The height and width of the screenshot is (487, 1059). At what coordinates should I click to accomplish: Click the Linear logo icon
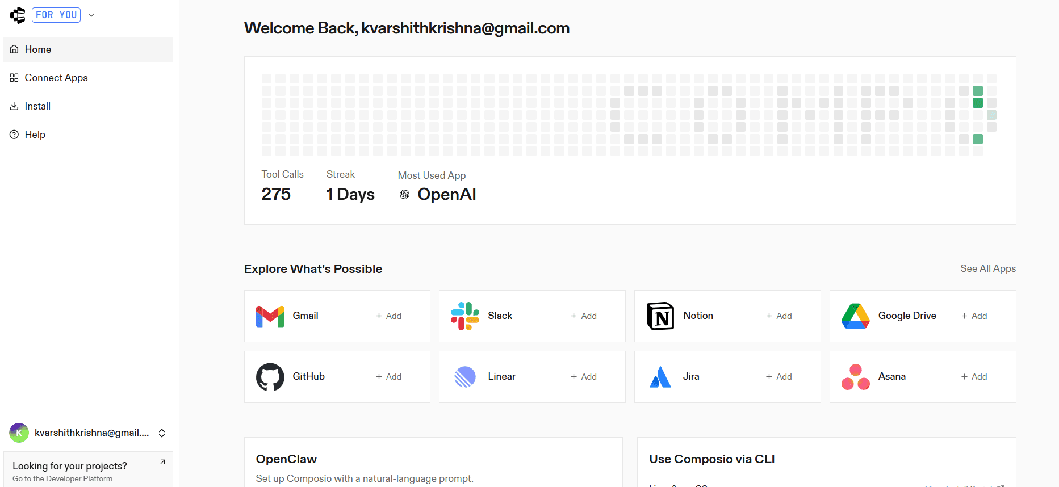[465, 377]
